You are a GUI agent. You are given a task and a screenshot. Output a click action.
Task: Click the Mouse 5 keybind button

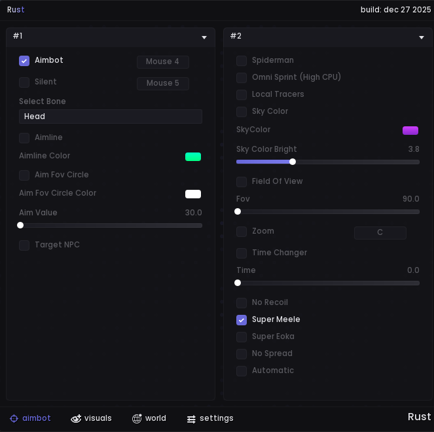pos(163,83)
